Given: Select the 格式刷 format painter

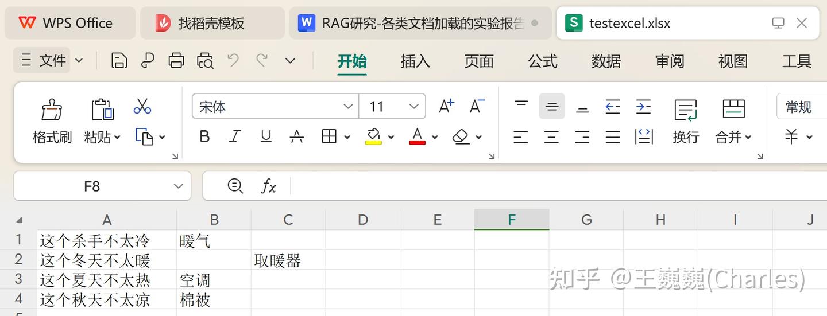Looking at the screenshot, I should point(52,121).
